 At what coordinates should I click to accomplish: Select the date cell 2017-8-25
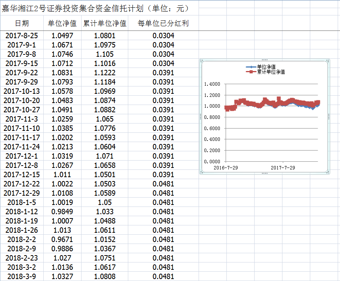click(x=22, y=36)
